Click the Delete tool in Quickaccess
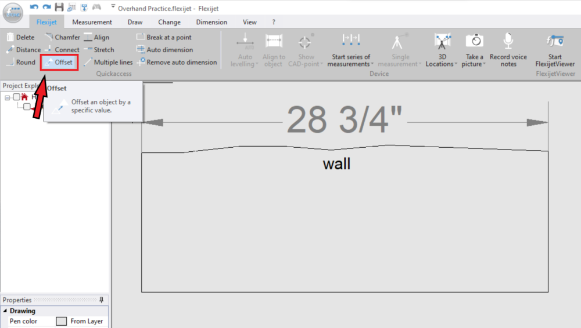Image resolution: width=581 pixels, height=328 pixels. pyautogui.click(x=21, y=37)
